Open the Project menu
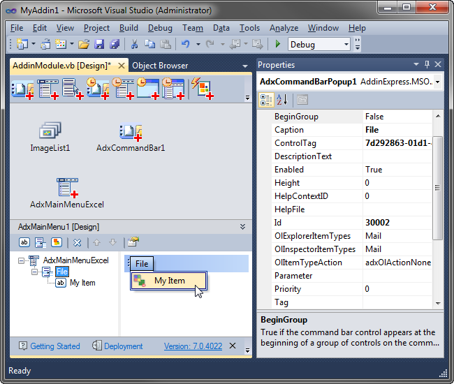The height and width of the screenshot is (384, 454). [x=96, y=28]
